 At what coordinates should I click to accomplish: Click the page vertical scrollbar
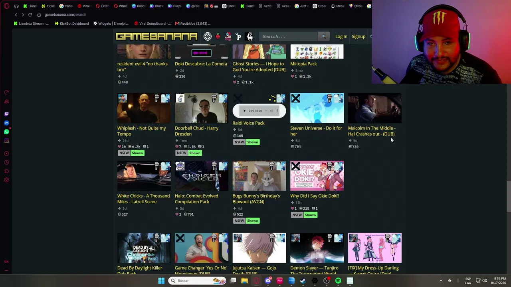(509, 197)
